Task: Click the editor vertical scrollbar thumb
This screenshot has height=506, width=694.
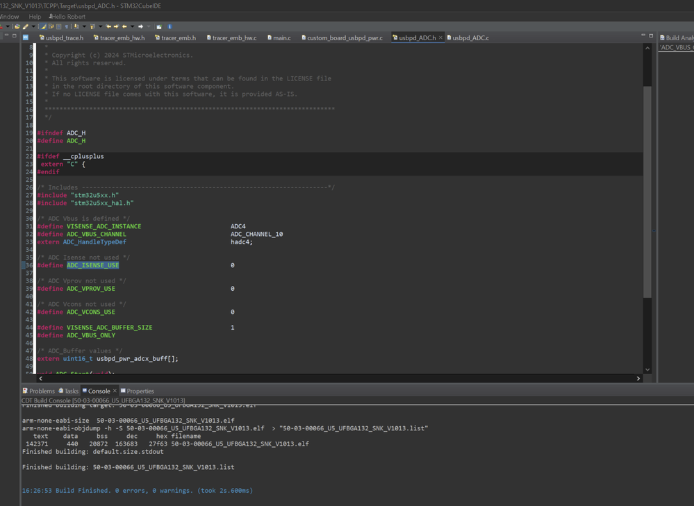Action: (647, 191)
